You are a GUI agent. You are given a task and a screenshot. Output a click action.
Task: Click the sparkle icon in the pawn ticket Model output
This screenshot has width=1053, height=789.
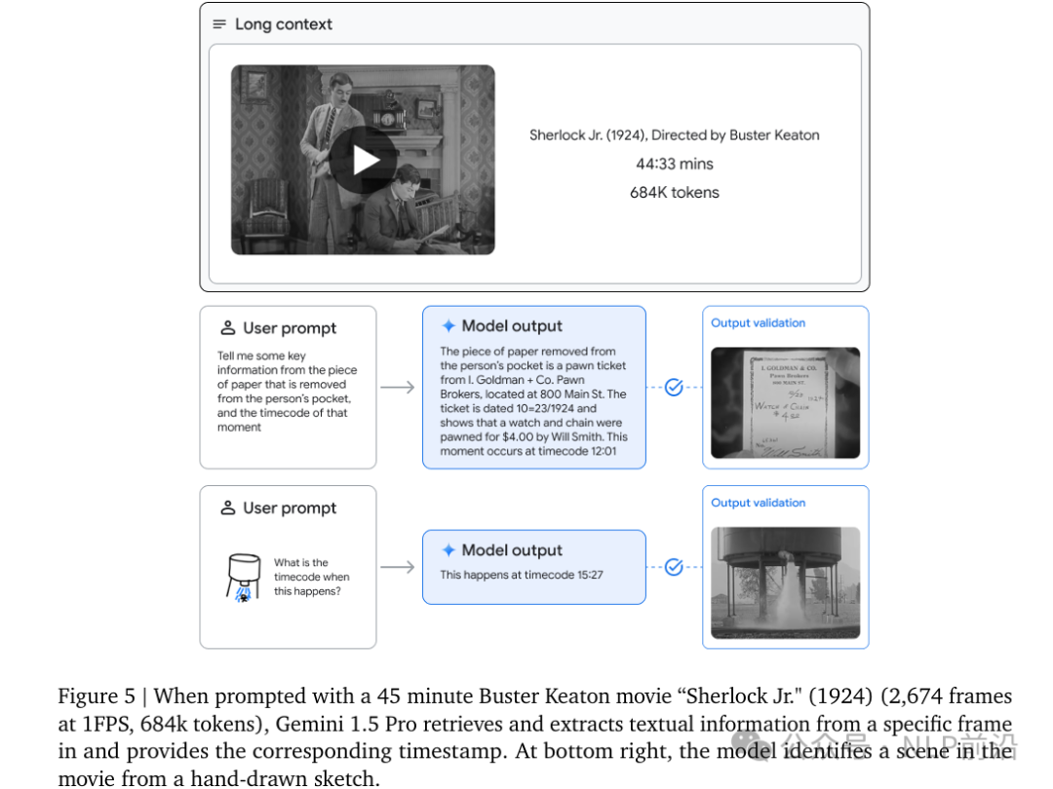(x=448, y=326)
